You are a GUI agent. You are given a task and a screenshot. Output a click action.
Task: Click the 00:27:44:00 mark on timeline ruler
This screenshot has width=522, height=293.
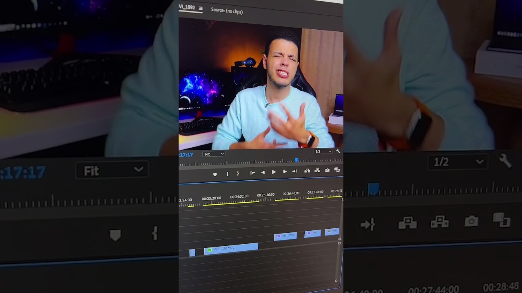pyautogui.click(x=315, y=192)
